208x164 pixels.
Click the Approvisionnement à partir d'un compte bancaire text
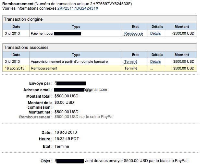(69, 62)
